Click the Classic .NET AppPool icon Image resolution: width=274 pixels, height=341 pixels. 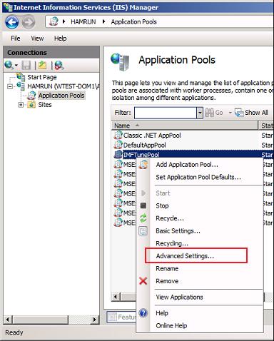click(x=118, y=136)
